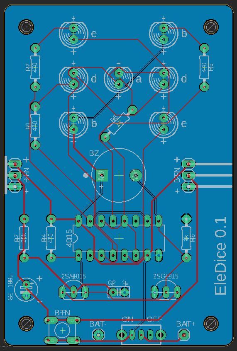Click the middle pad of 2SA1015 transistor

click(73, 292)
